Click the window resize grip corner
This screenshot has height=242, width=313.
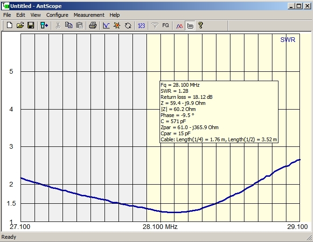pyautogui.click(x=309, y=238)
